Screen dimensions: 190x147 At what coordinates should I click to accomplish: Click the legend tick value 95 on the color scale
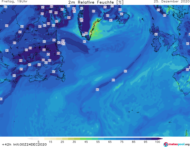tap(145, 142)
